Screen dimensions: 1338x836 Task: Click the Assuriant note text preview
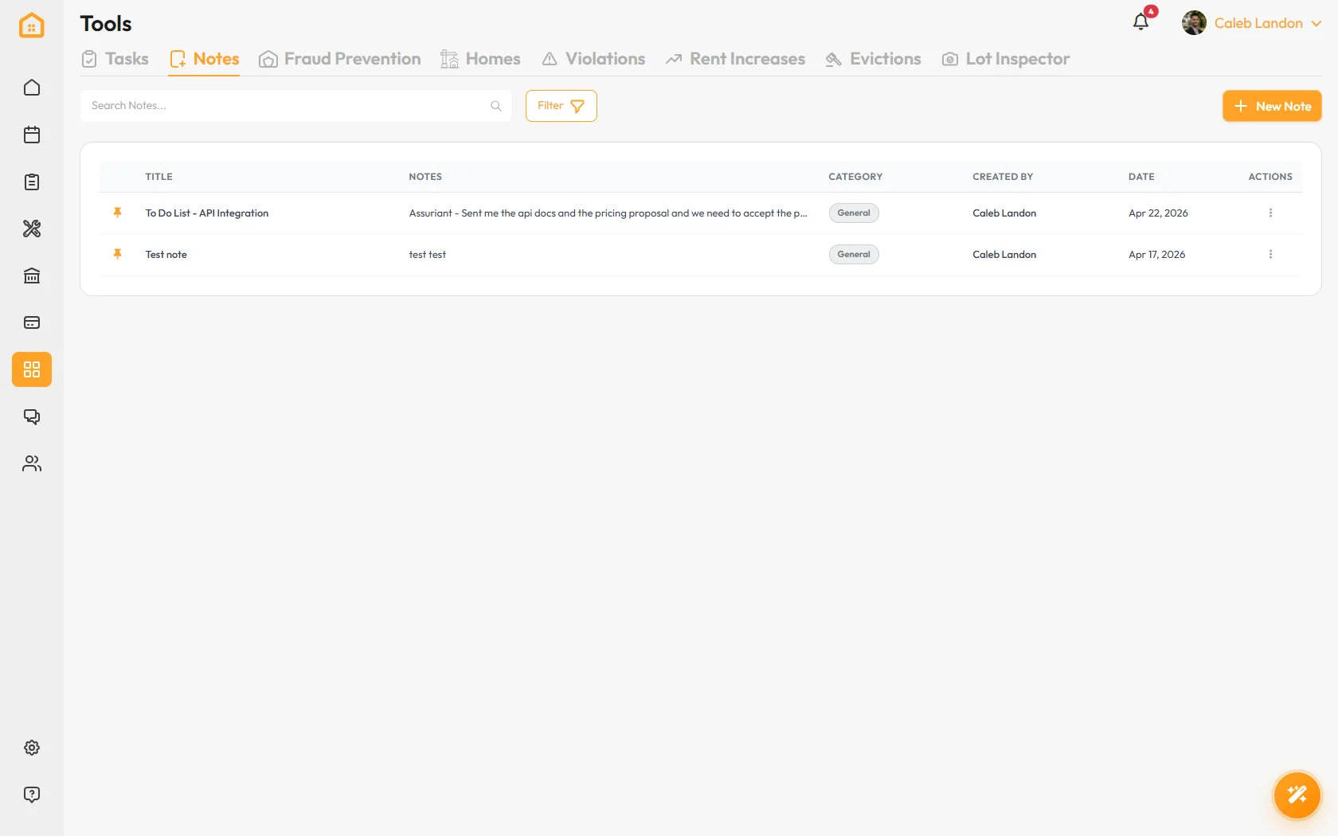pyautogui.click(x=608, y=213)
